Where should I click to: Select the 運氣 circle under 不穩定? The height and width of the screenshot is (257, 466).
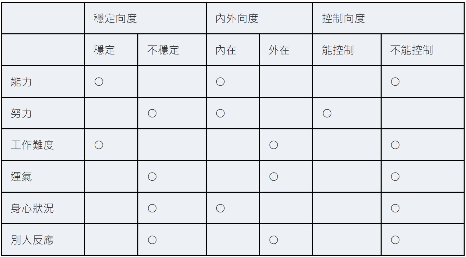[x=152, y=177]
